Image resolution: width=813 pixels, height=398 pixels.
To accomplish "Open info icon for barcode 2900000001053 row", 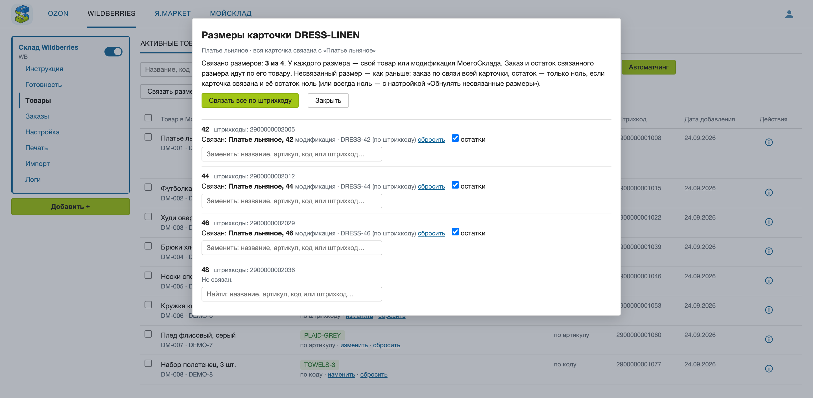I will coord(769,310).
